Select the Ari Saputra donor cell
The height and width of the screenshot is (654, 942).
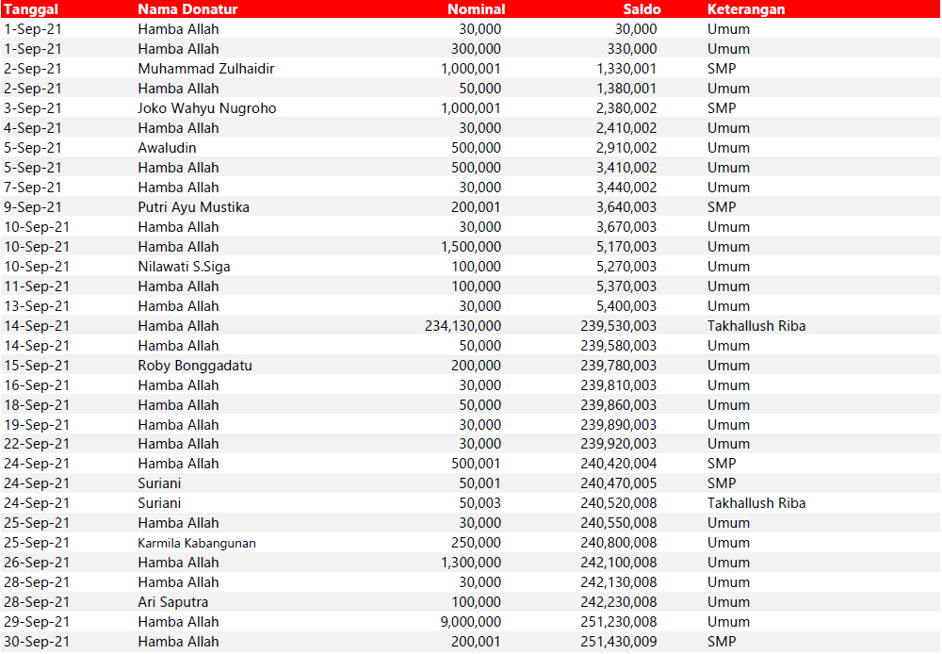point(173,602)
